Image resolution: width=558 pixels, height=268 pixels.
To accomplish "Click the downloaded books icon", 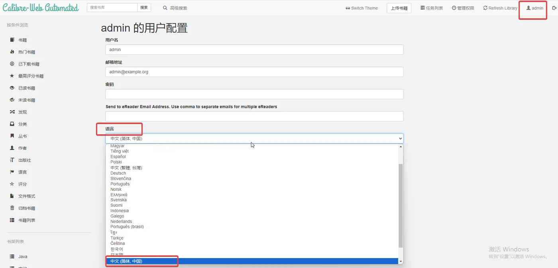I will click(x=12, y=64).
